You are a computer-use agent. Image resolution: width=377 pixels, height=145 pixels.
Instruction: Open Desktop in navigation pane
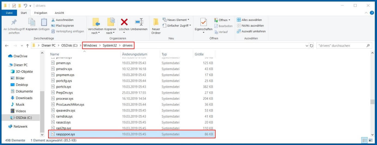coord(19,85)
